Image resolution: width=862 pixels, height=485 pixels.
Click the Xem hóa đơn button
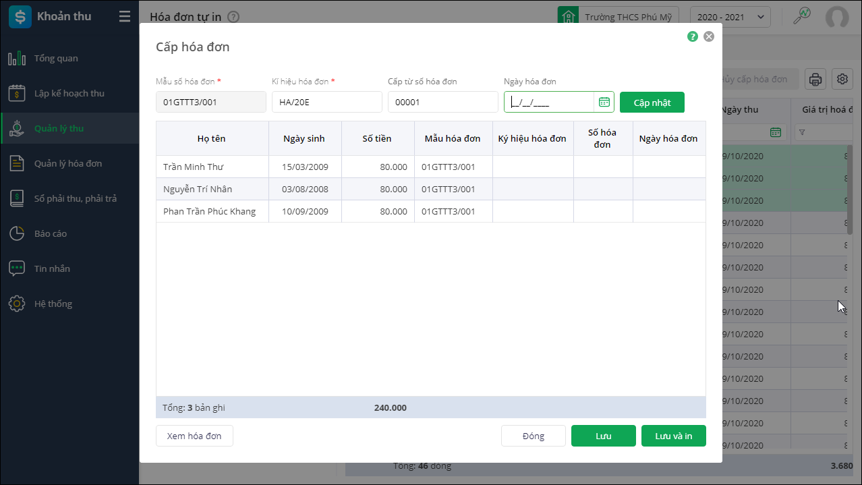click(194, 436)
